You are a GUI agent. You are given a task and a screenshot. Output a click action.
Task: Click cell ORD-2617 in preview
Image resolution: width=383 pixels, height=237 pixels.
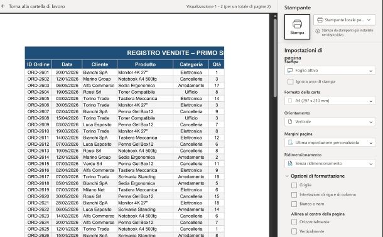(38, 177)
